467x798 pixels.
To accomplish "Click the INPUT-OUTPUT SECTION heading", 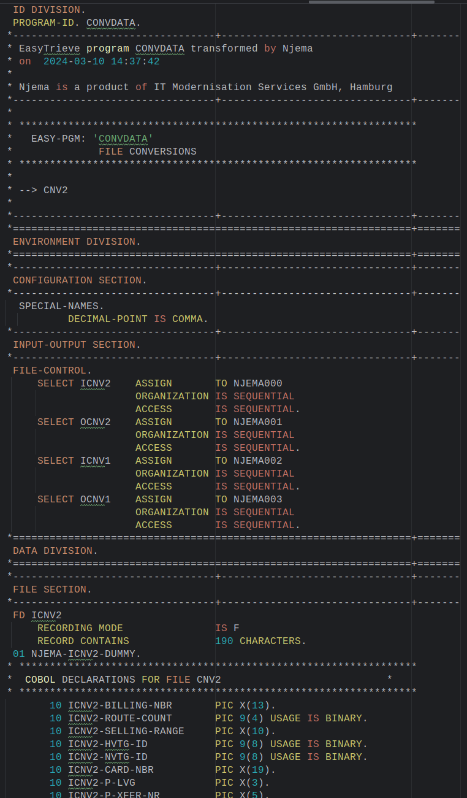I will [77, 345].
